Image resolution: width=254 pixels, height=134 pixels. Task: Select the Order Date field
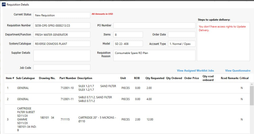click(x=181, y=35)
